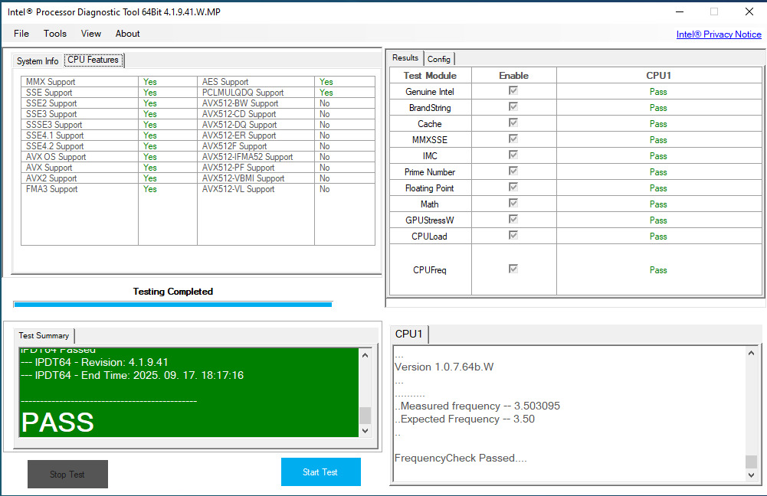Image resolution: width=767 pixels, height=496 pixels.
Task: Select the IMC test module name
Action: click(430, 156)
